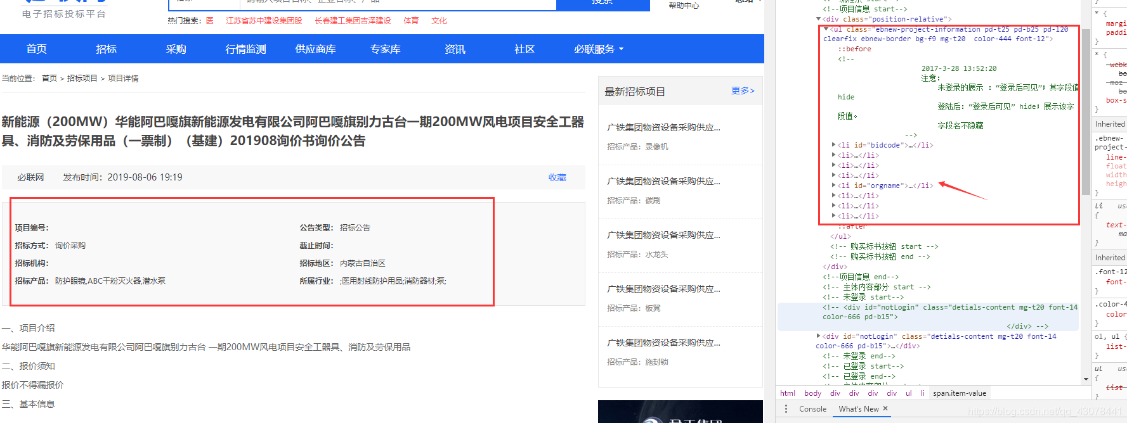Click the page title heading 新能源(200MW)
1127x423 pixels.
pos(292,131)
